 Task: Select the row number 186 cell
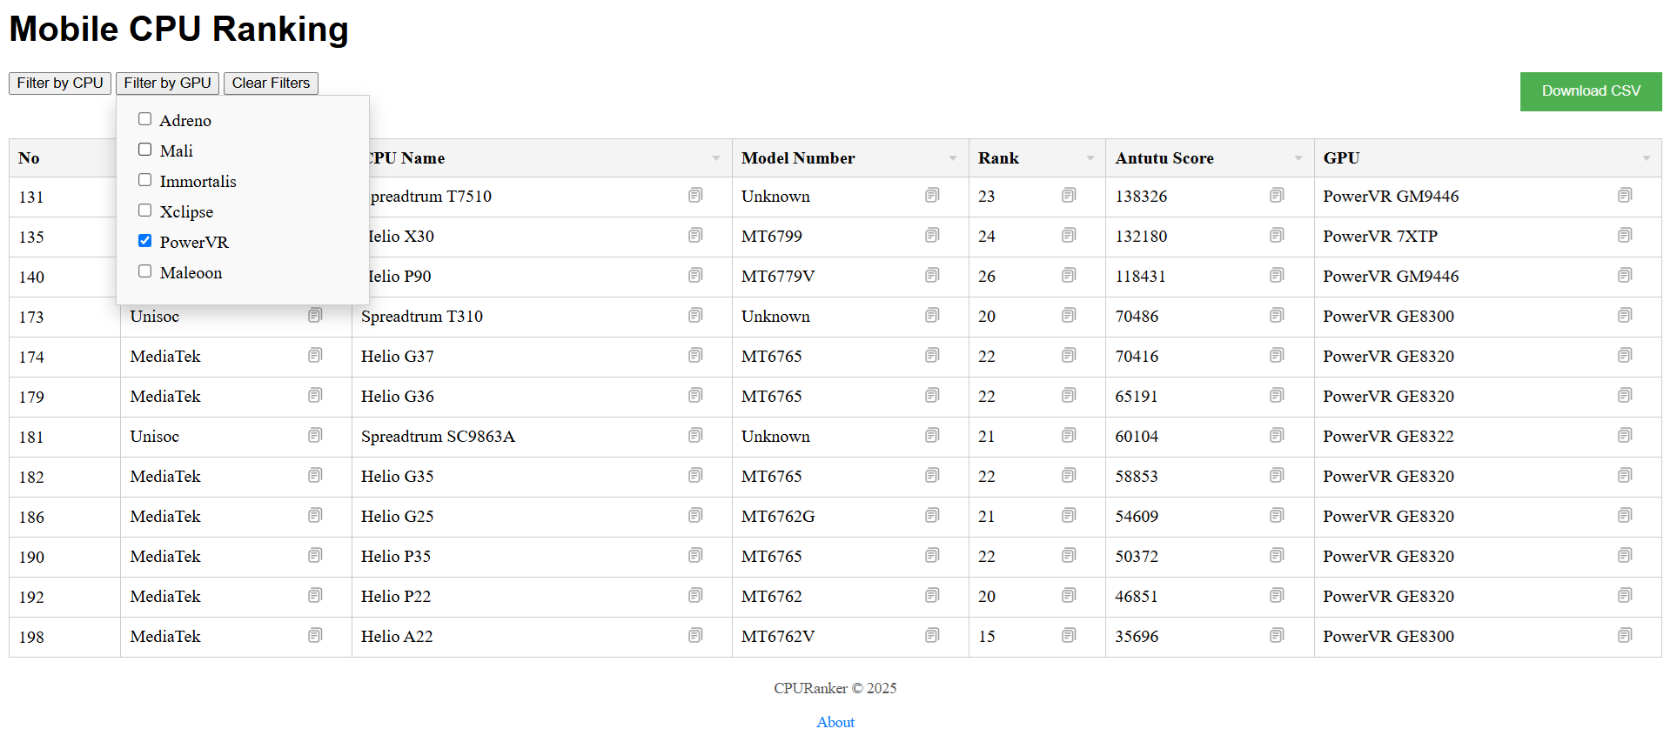tap(64, 517)
